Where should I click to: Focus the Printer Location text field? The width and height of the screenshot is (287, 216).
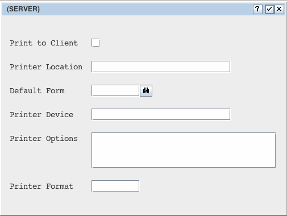161,67
